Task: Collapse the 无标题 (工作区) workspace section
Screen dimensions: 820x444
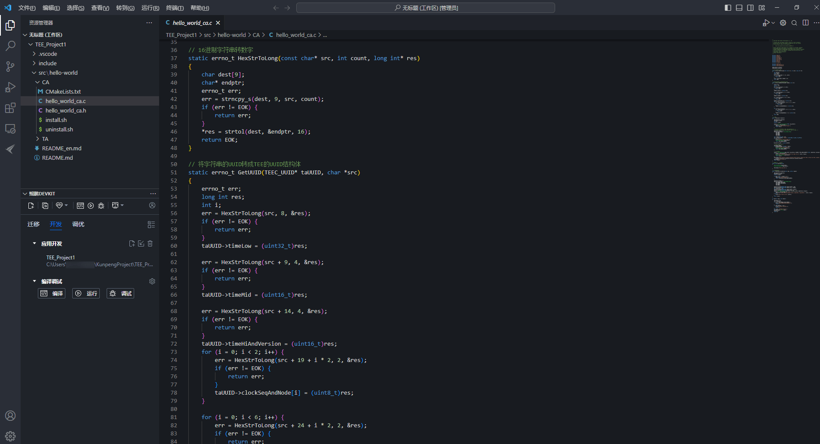Action: point(25,35)
